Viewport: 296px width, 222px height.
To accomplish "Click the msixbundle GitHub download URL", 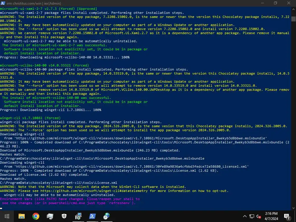I will pos(141,138).
